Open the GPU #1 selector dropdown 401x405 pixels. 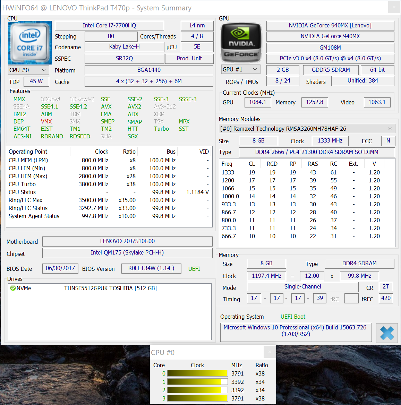[241, 69]
